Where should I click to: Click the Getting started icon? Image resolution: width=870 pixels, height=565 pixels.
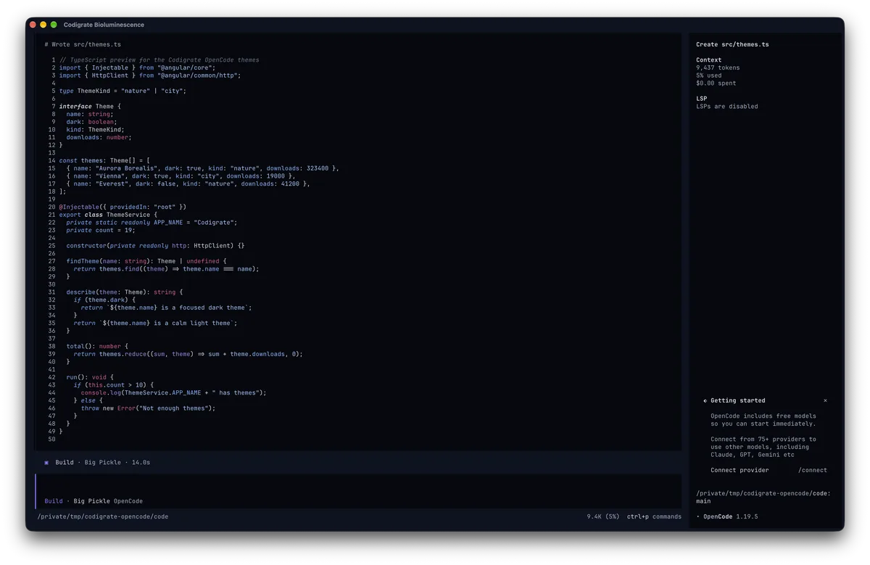tap(705, 400)
